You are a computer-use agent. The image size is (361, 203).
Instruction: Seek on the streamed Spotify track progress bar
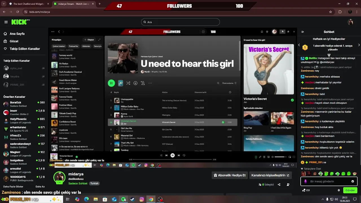pyautogui.click(x=172, y=160)
